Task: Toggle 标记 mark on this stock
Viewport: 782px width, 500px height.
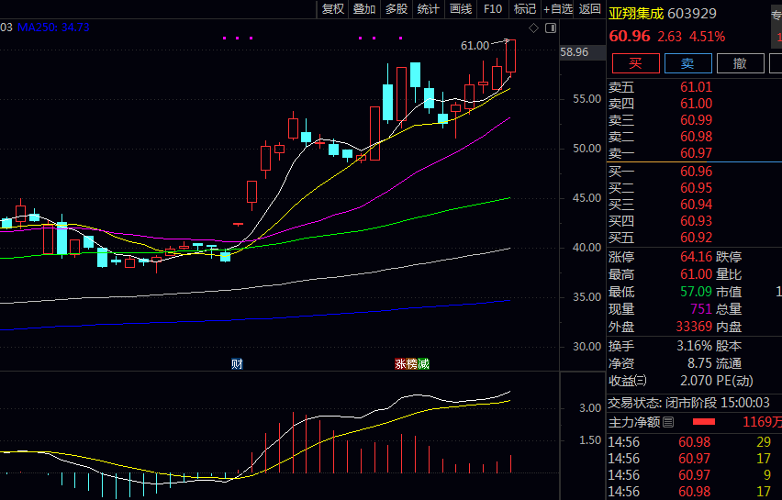Action: click(x=525, y=9)
